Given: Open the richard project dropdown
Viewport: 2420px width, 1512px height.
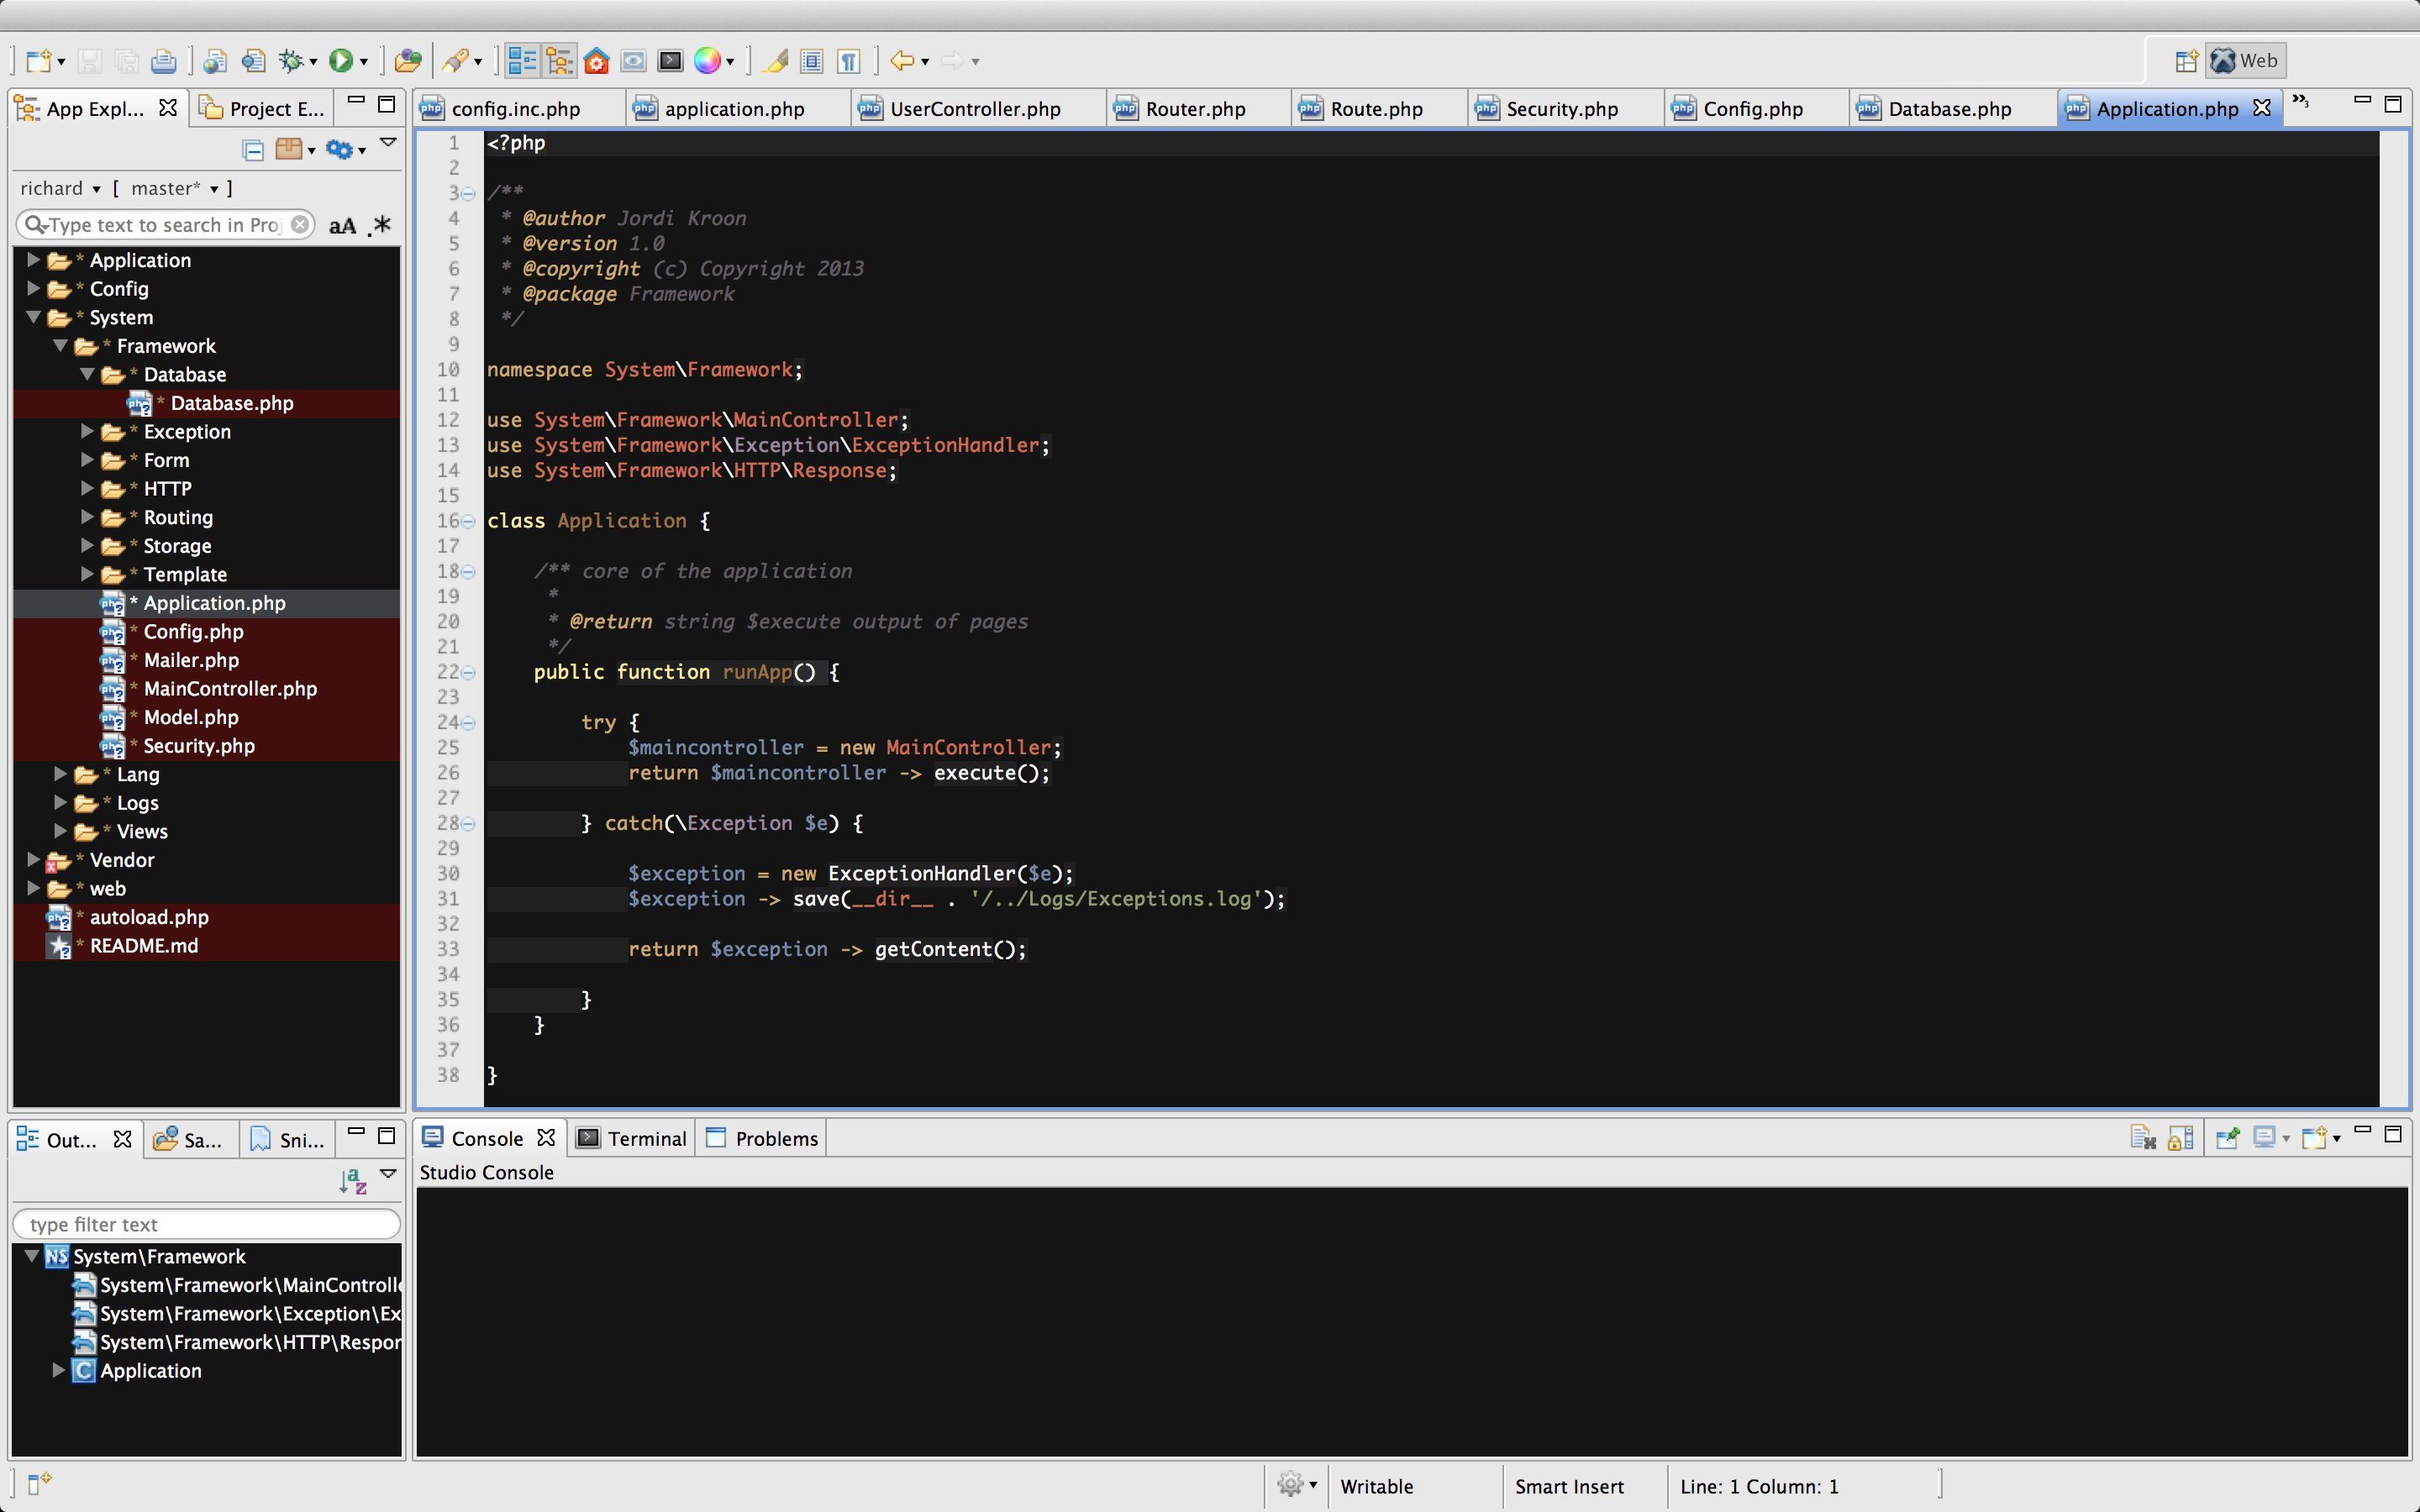Looking at the screenshot, I should (x=60, y=189).
